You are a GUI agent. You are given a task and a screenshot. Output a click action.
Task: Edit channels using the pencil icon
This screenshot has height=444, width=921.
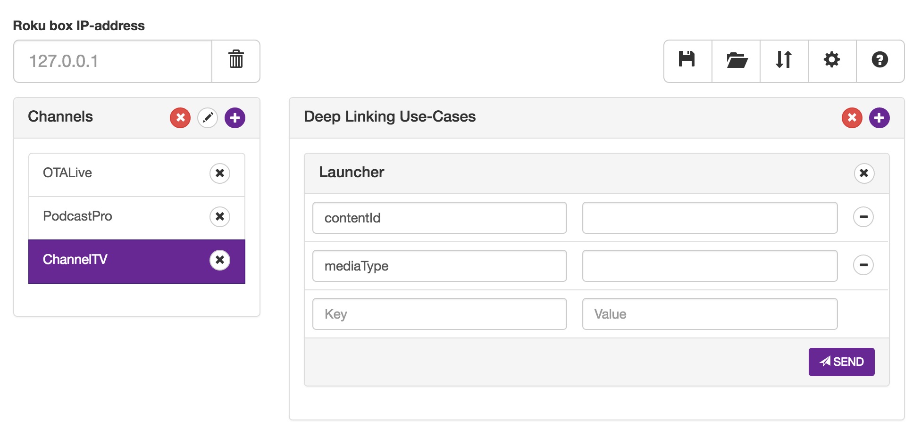pos(208,118)
